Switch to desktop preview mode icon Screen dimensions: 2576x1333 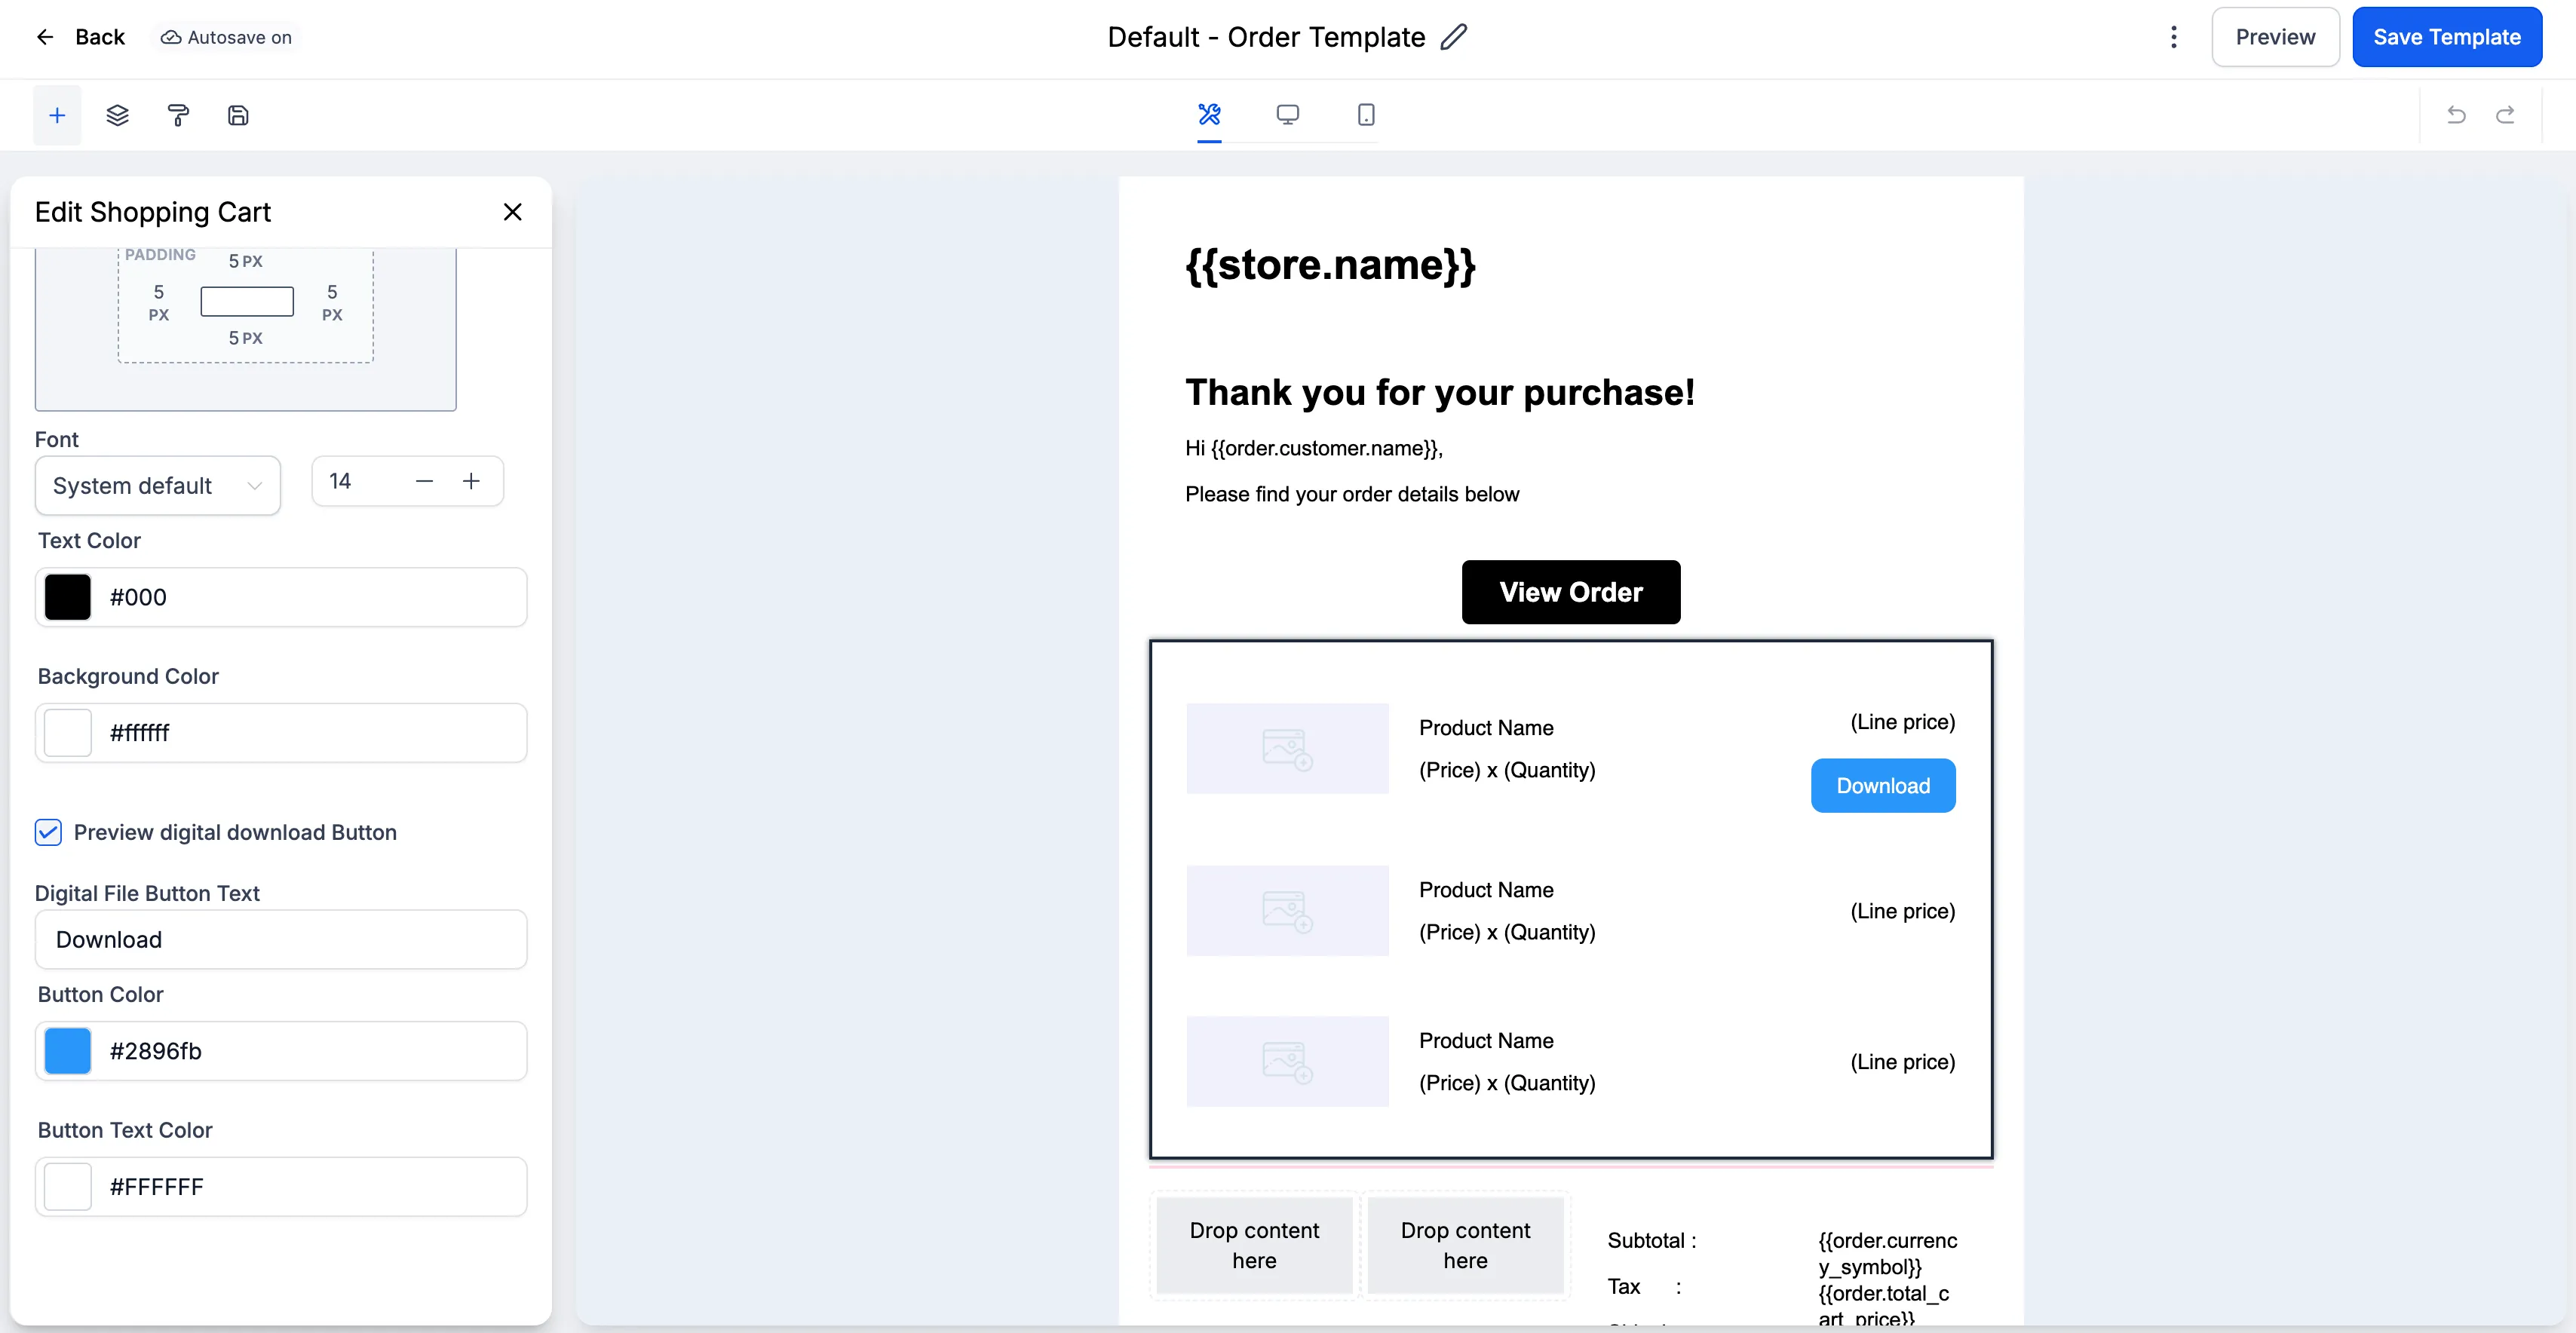pos(1288,115)
